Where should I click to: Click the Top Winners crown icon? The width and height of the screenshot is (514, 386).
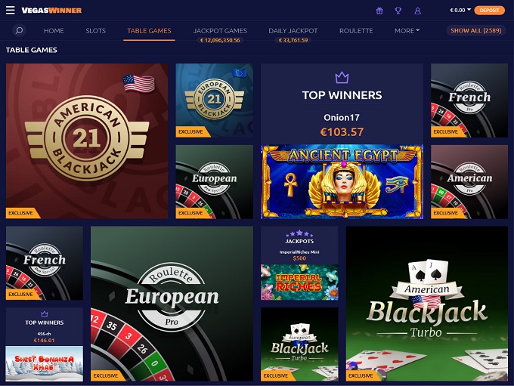[x=342, y=78]
